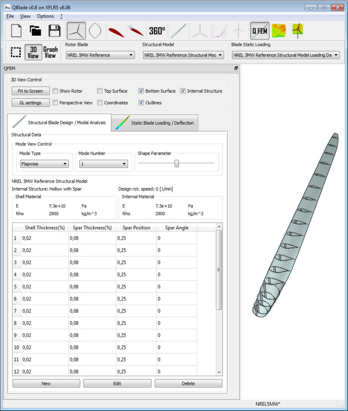
Task: Click spar thickness cell in row 3
Action: (92, 262)
